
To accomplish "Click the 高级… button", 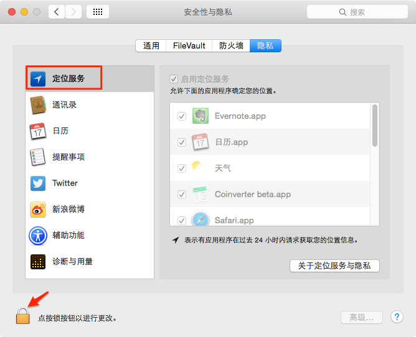I will coord(362,317).
